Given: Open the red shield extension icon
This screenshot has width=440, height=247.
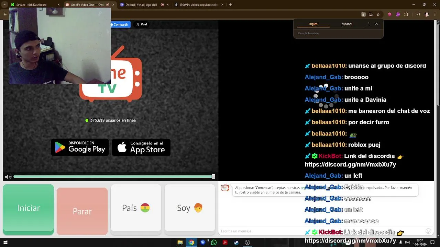Looking at the screenshot, I should [x=389, y=14].
